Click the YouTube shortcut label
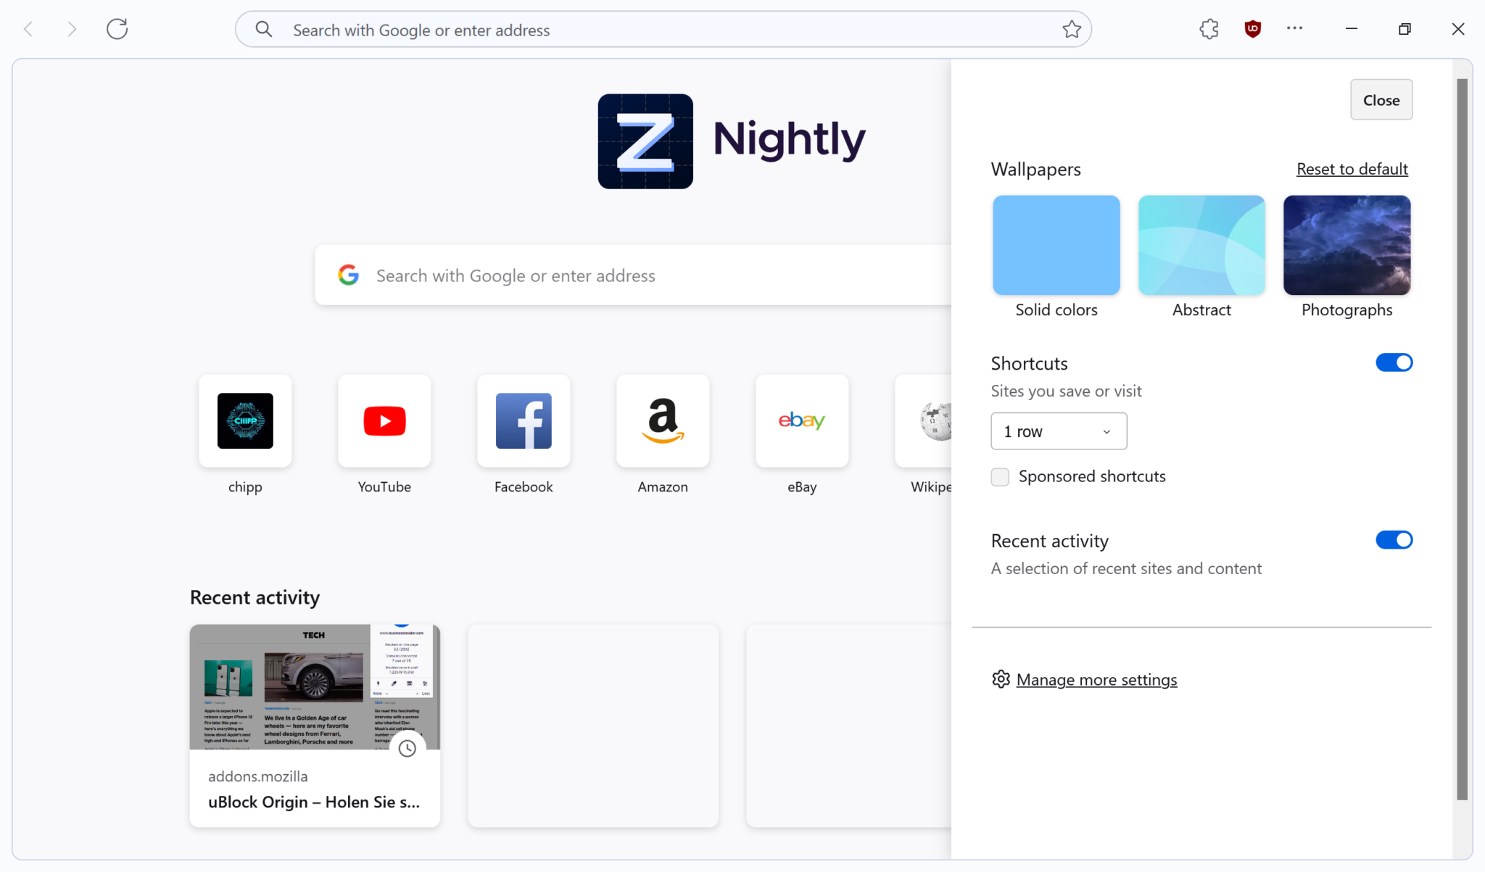1485x872 pixels. pos(384,487)
